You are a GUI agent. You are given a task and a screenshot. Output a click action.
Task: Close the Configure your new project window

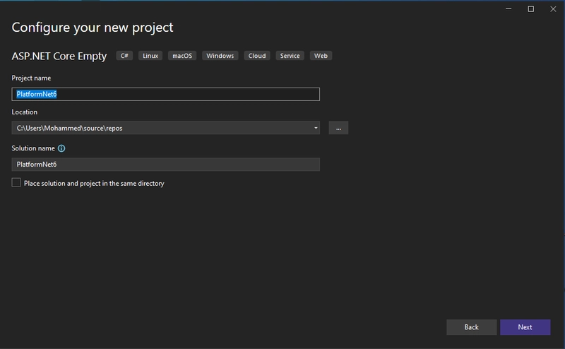[553, 9]
